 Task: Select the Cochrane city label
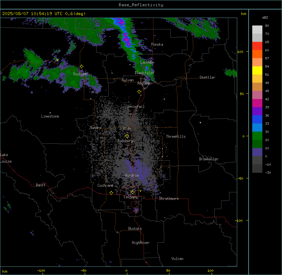[105, 186]
